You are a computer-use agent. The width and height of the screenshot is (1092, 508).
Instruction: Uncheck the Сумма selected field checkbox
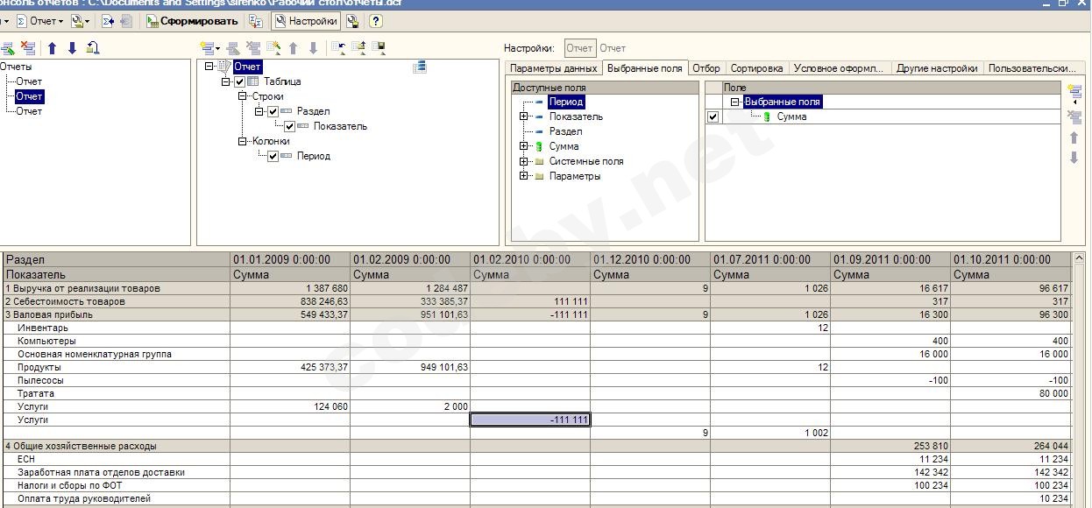[713, 116]
